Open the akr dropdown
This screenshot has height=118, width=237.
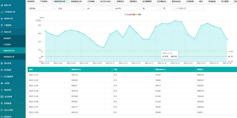pos(99,8)
